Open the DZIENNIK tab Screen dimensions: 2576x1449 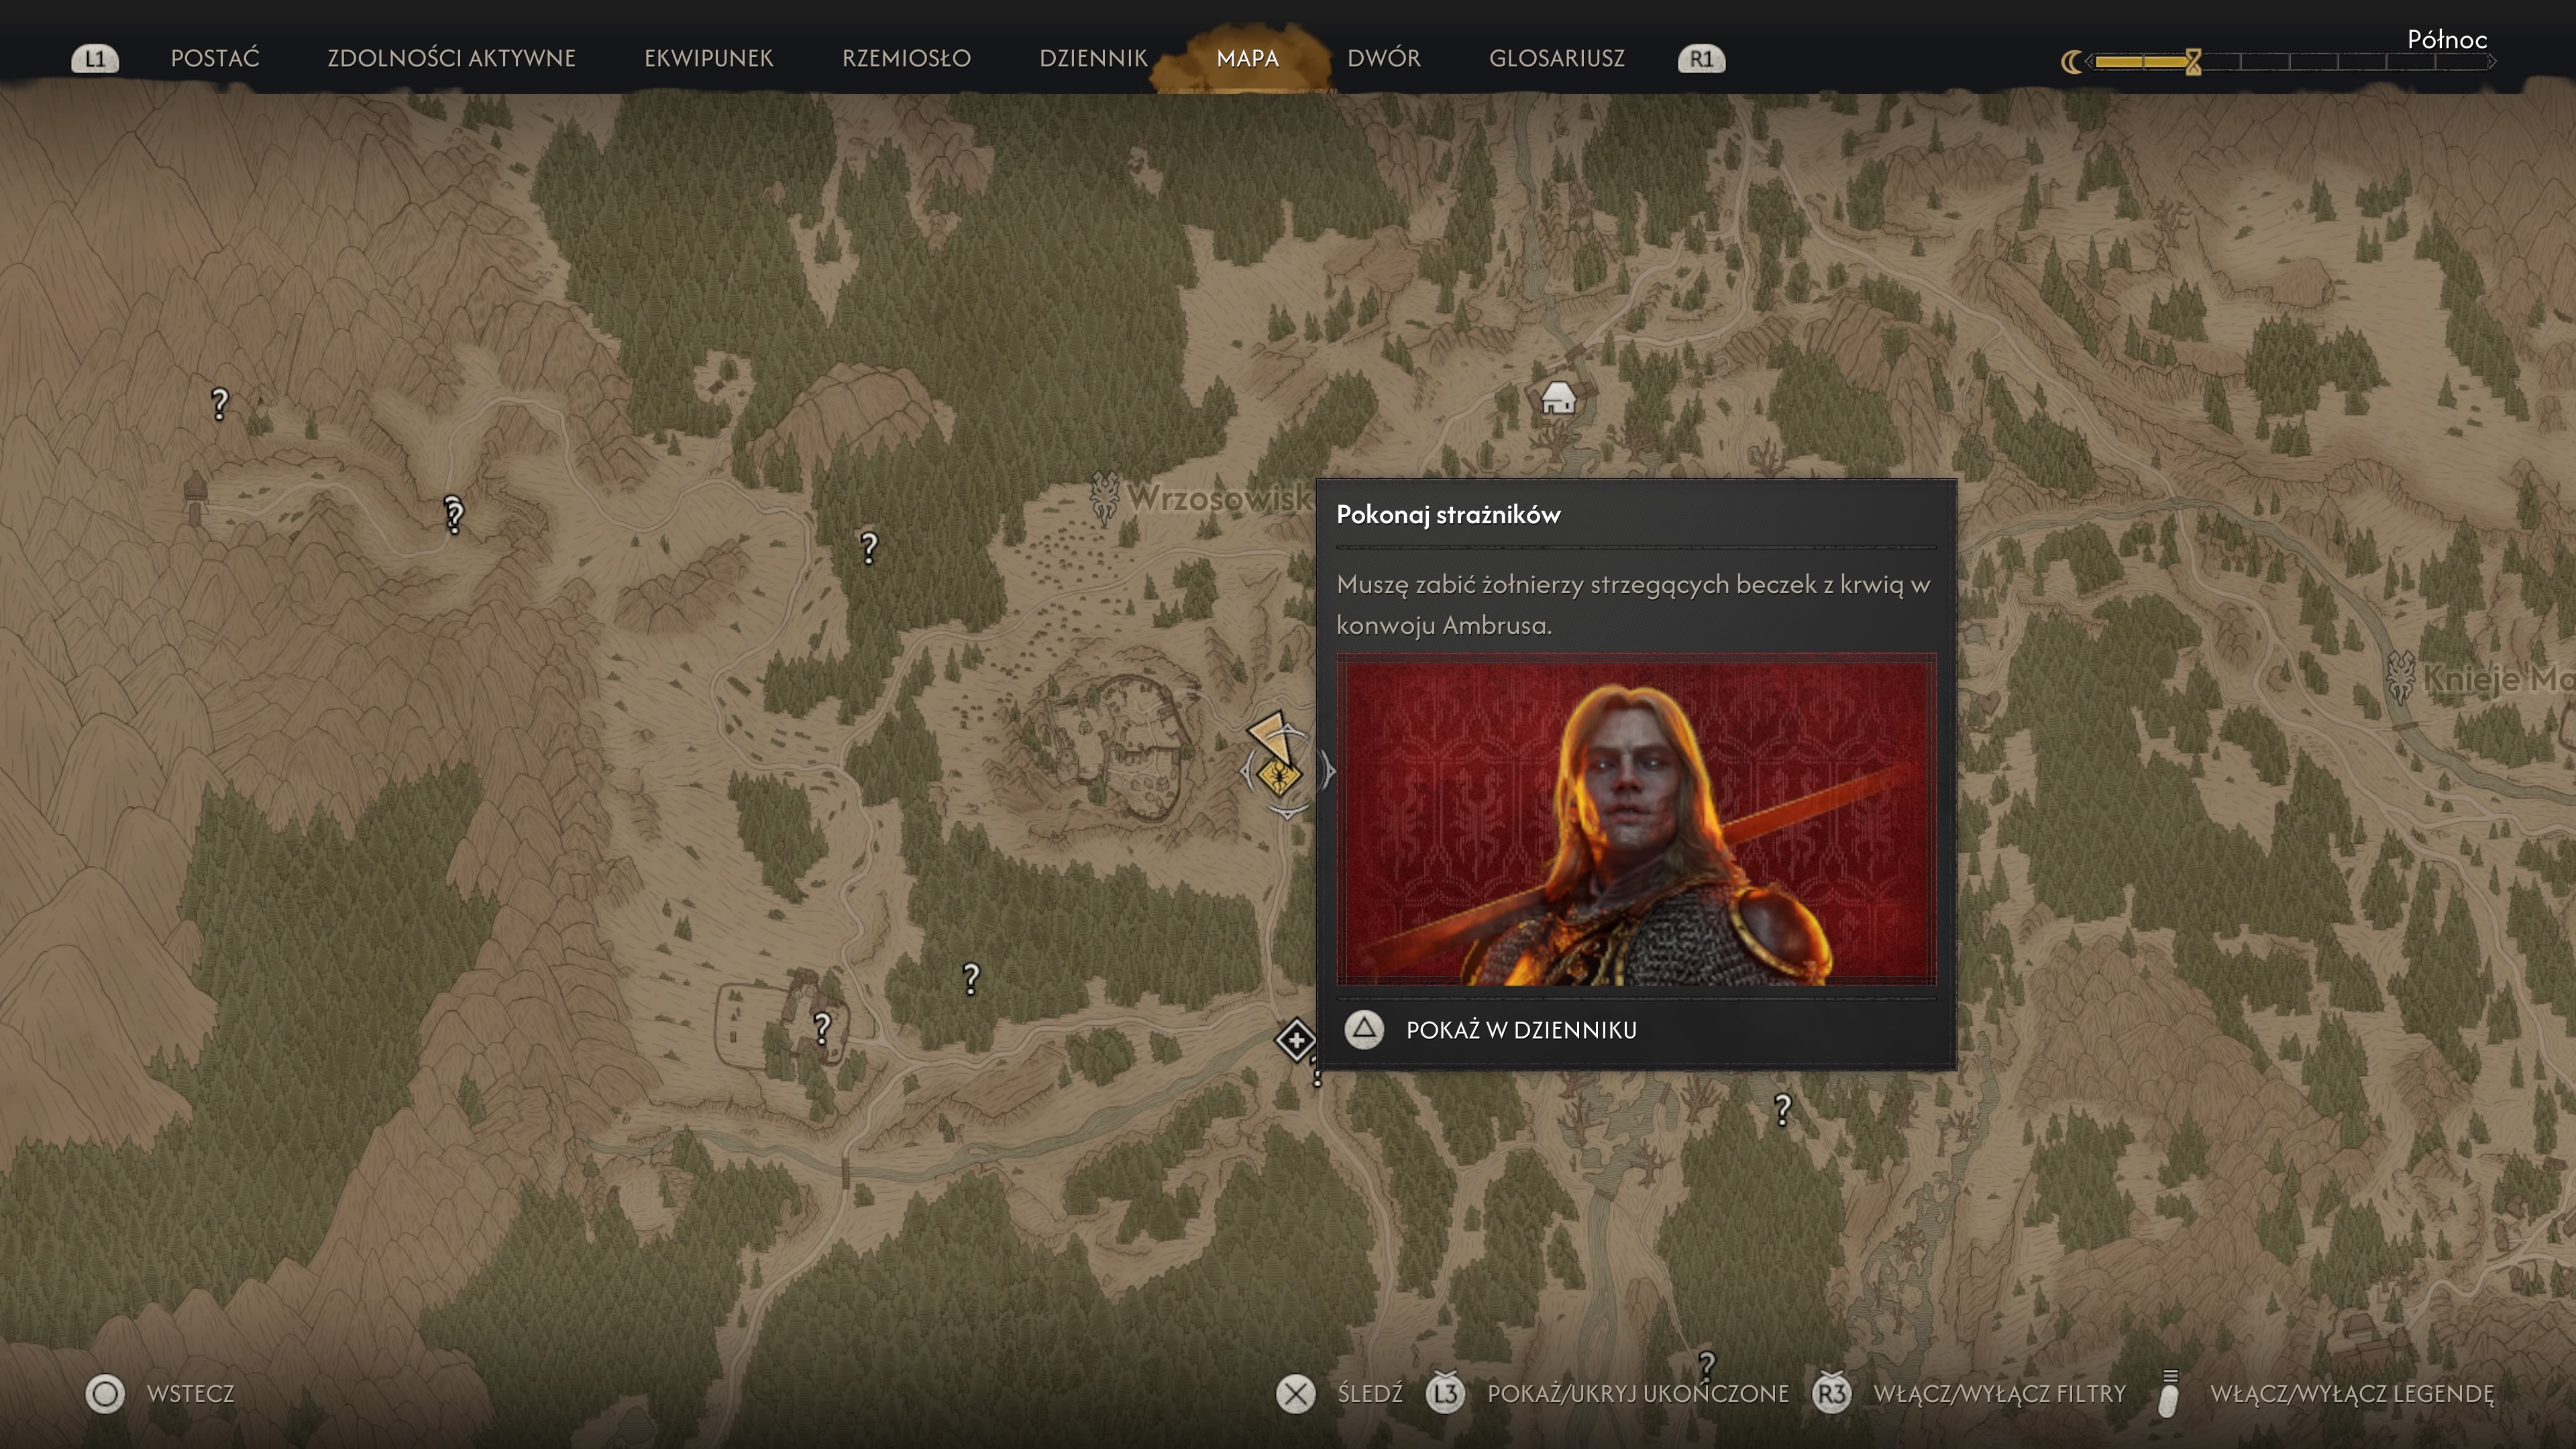pos(1093,58)
